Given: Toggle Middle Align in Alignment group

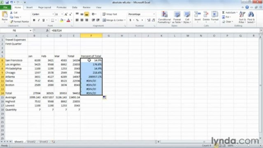Looking at the screenshot, I should click(x=82, y=14).
